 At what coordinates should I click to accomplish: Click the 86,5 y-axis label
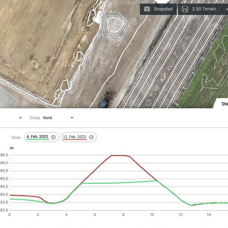point(4,155)
